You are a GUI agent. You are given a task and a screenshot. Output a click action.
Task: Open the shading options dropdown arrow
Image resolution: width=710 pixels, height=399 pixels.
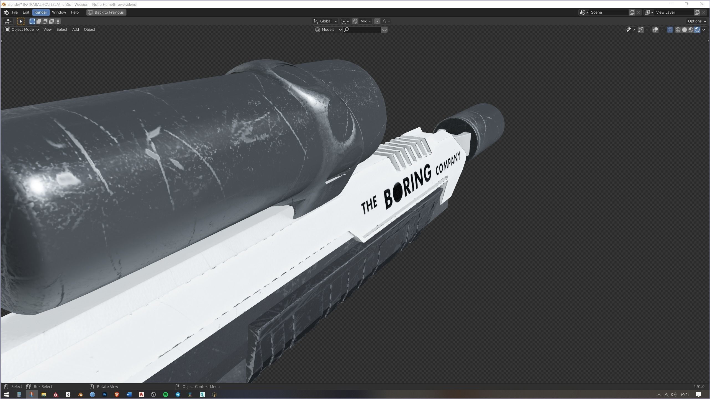[704, 30]
